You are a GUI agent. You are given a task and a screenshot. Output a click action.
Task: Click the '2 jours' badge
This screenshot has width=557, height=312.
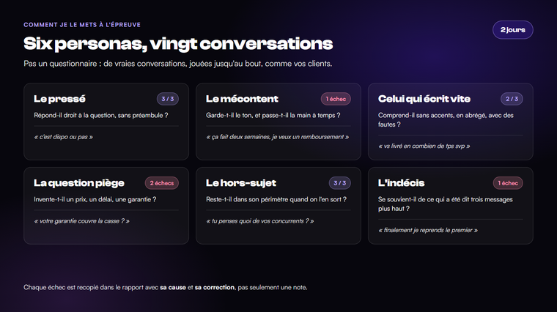pyautogui.click(x=512, y=30)
